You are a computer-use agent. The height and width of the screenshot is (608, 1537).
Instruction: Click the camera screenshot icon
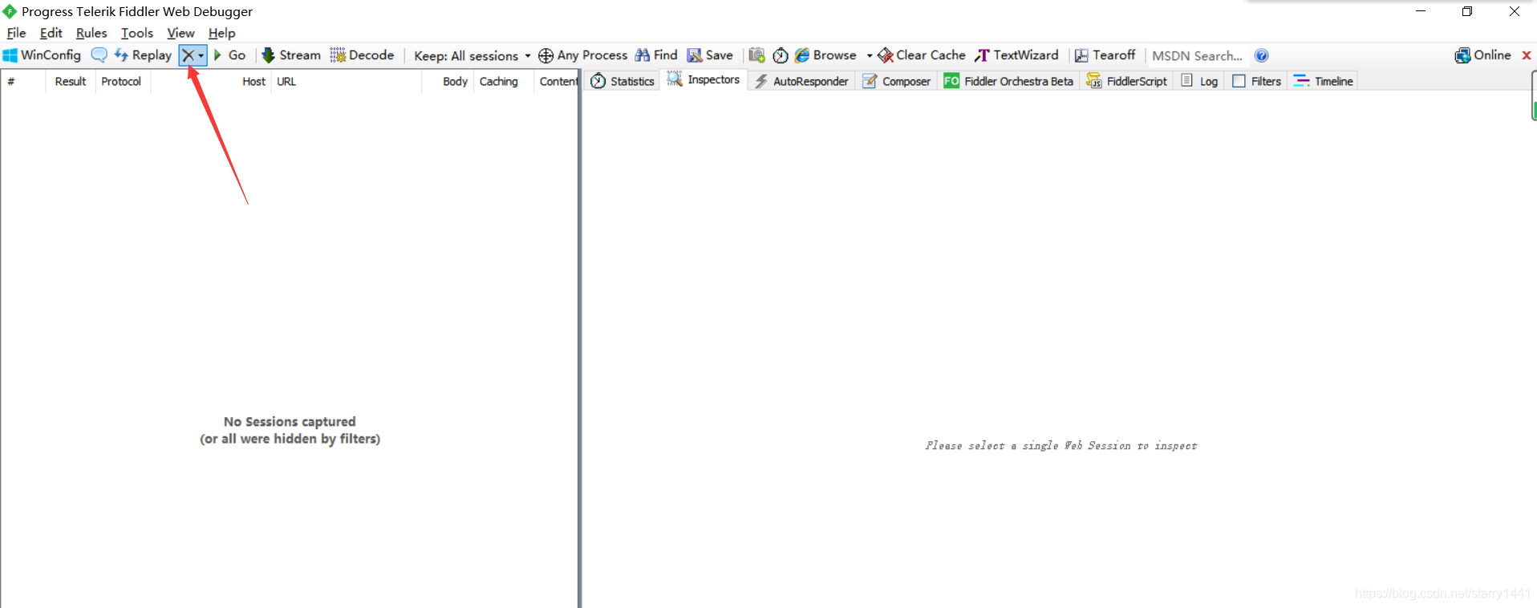[756, 55]
